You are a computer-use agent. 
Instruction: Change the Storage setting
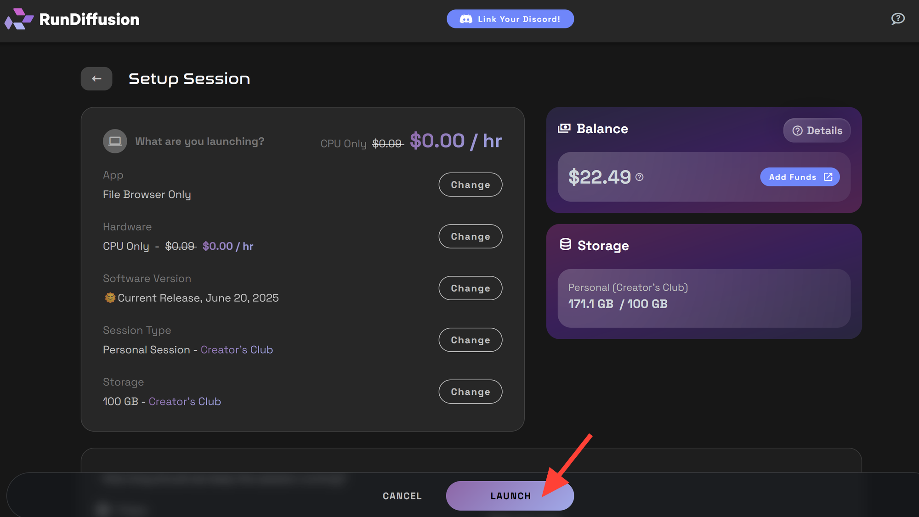pos(470,392)
